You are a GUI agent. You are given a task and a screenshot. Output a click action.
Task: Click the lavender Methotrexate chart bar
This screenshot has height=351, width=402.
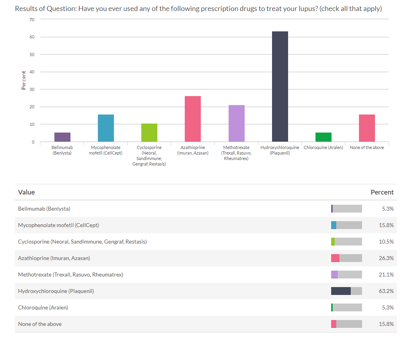236,123
